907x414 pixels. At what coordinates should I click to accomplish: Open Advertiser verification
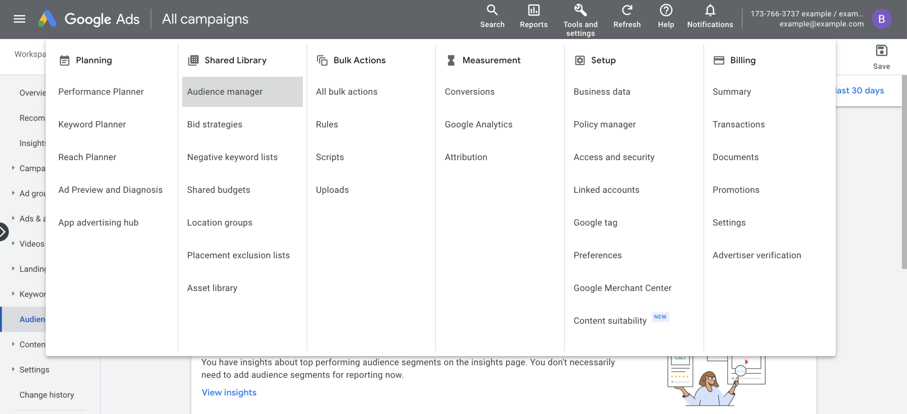[757, 255]
